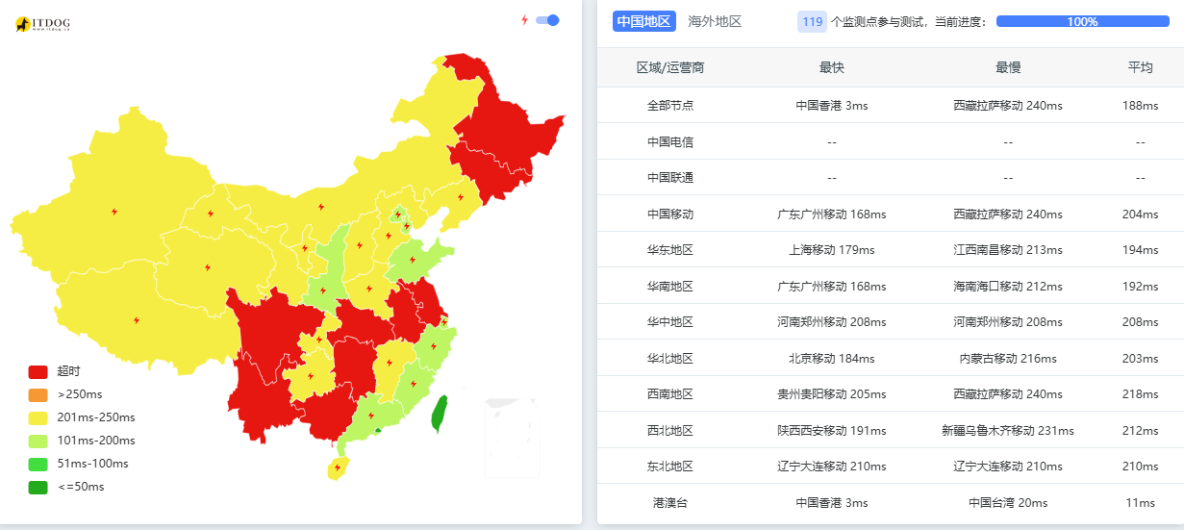Click the lightning marker in Qinghai region
Viewport: 1184px width, 530px height.
pos(208,267)
